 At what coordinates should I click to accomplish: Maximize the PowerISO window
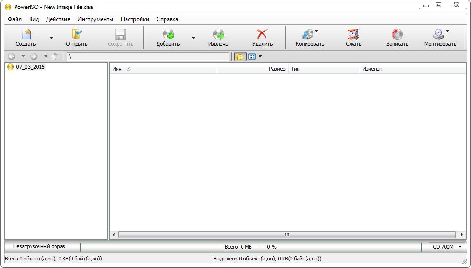click(x=439, y=5)
